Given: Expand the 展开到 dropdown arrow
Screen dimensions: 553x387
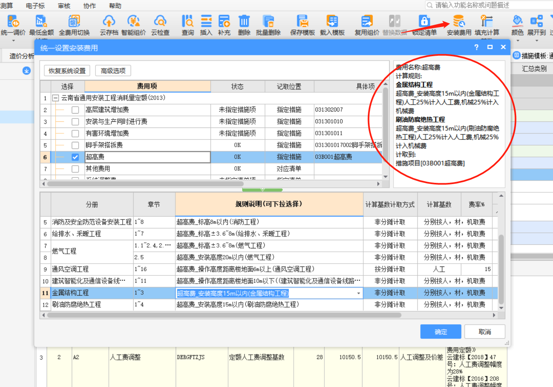Looking at the screenshot, I should 536,41.
